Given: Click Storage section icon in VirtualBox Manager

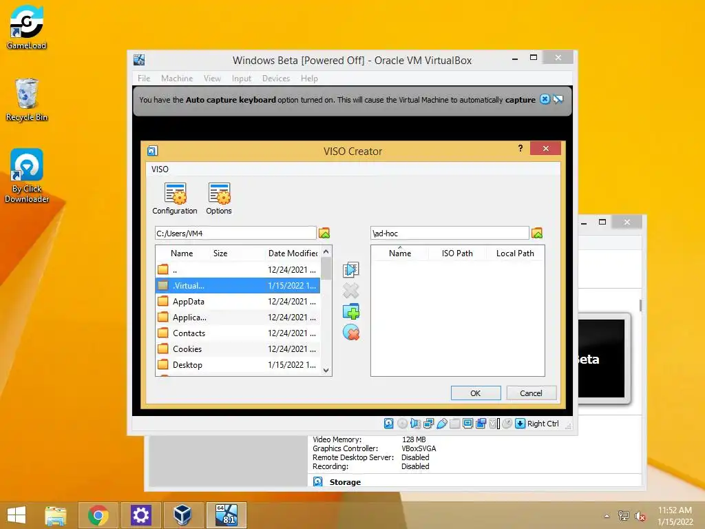Looking at the screenshot, I should point(318,481).
